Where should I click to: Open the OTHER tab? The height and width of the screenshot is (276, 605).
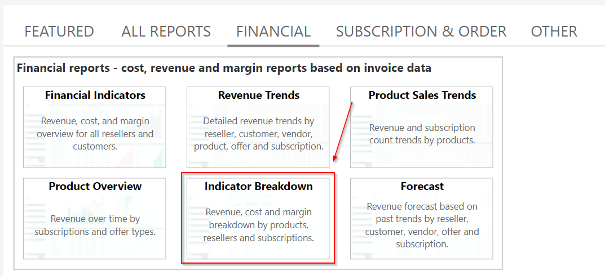click(x=554, y=31)
